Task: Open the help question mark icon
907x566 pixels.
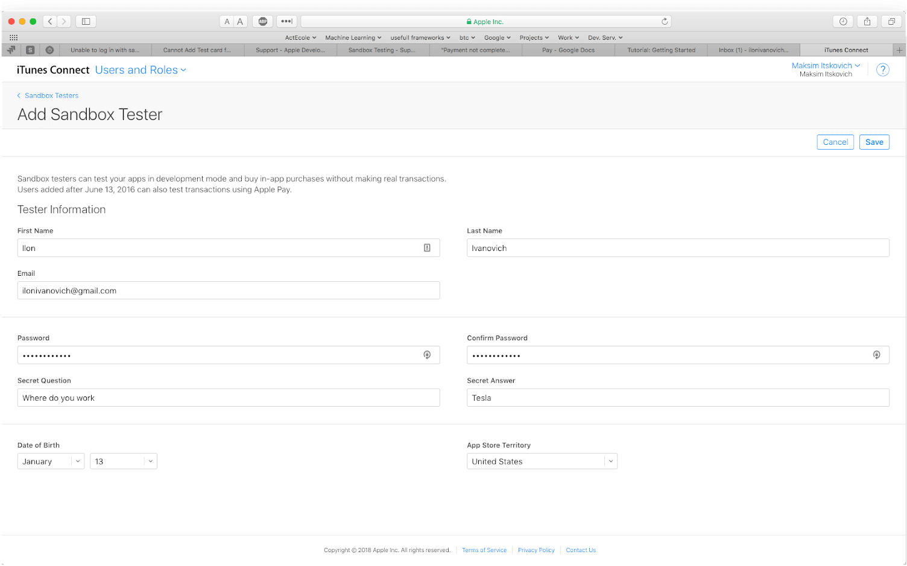Action: pyautogui.click(x=882, y=70)
